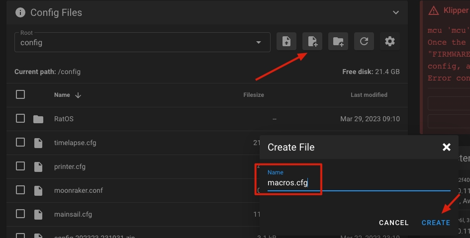Open timelapse.cfg file
This screenshot has width=470, height=238.
75,143
